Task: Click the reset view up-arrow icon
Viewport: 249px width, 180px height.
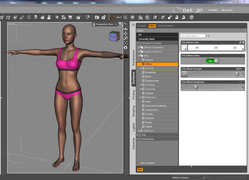Action: click(x=126, y=48)
